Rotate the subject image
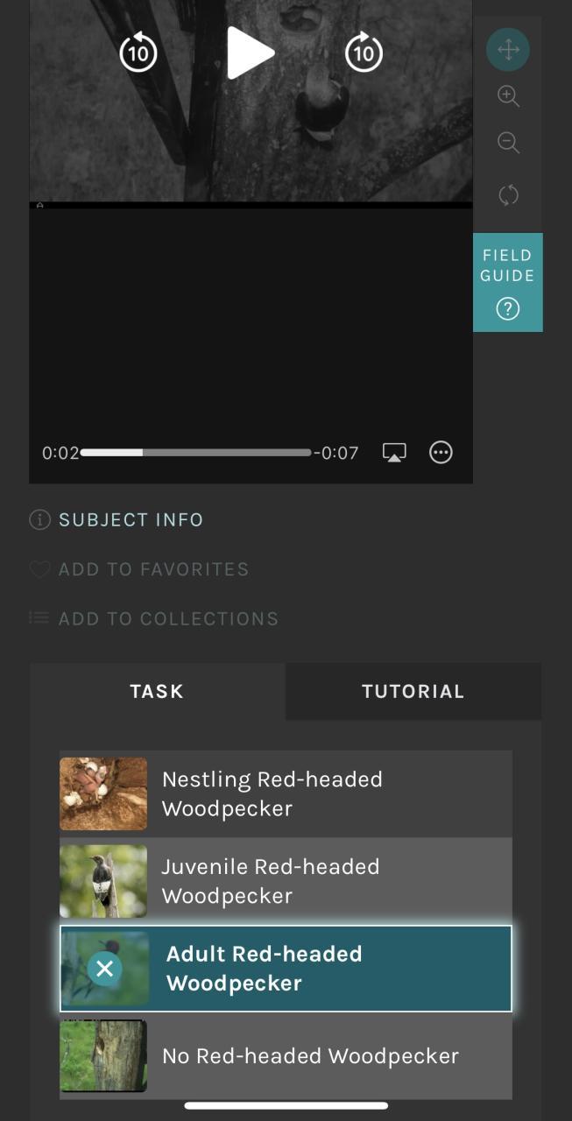Viewport: 572px width, 1121px height. [x=508, y=194]
